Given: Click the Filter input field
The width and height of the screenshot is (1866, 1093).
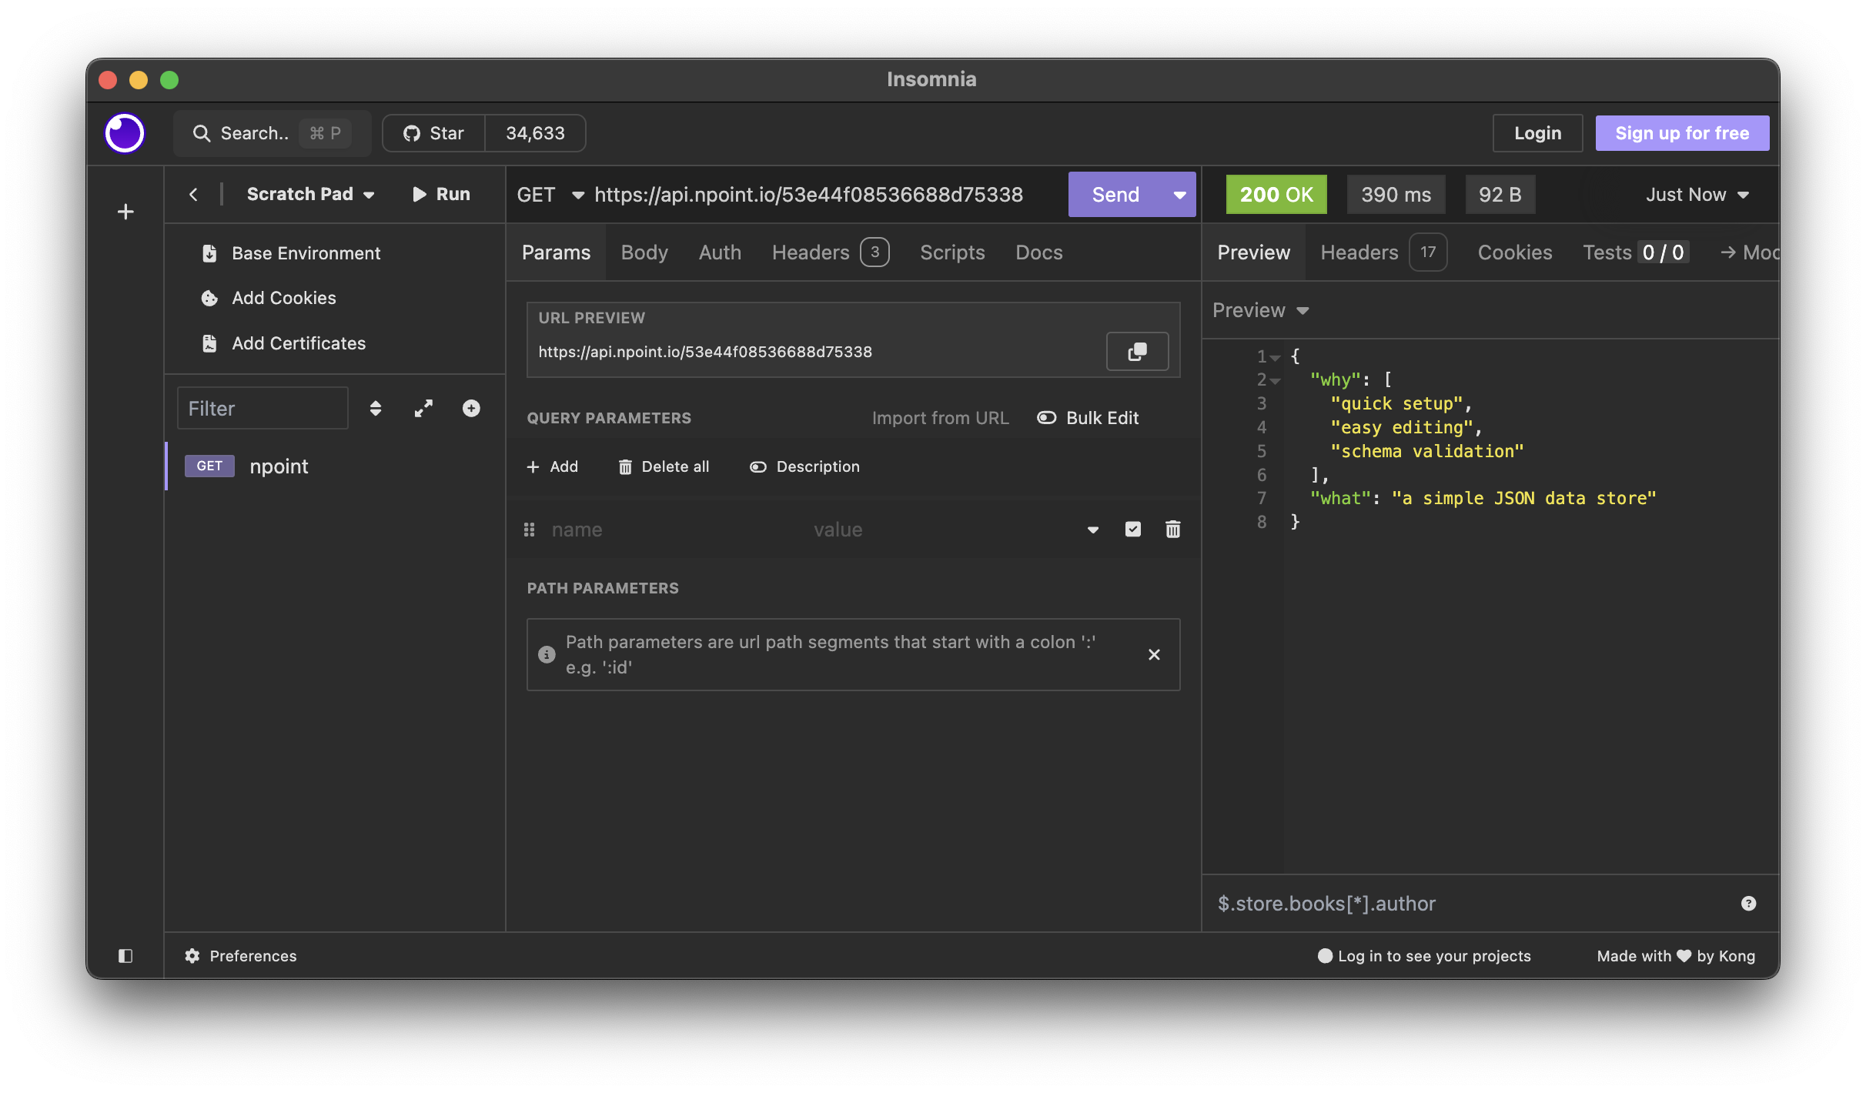Looking at the screenshot, I should click(x=263, y=409).
